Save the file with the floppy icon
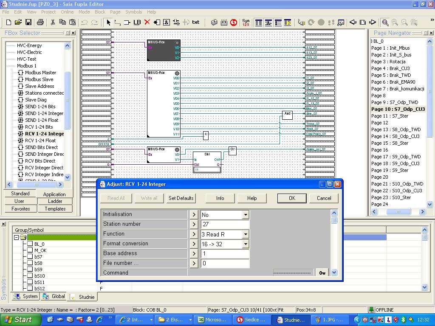 click(x=28, y=22)
